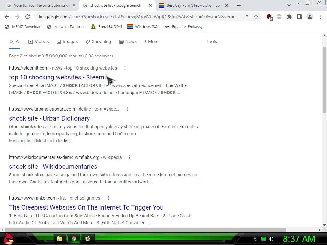
Task: Open the MEMZ Download bookmark
Action: coord(23,27)
